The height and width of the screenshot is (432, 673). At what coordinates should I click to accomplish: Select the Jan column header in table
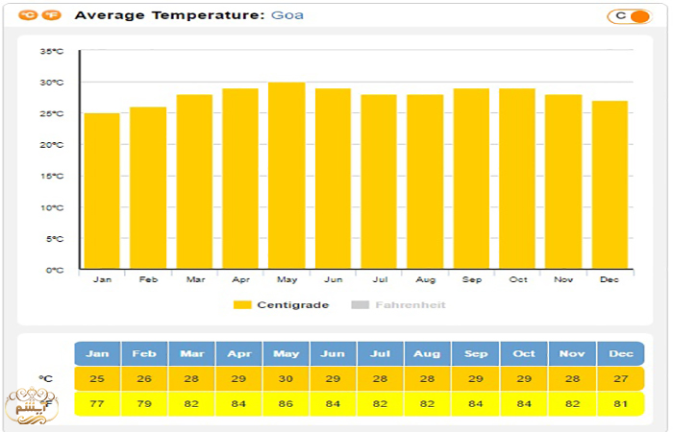pos(97,353)
